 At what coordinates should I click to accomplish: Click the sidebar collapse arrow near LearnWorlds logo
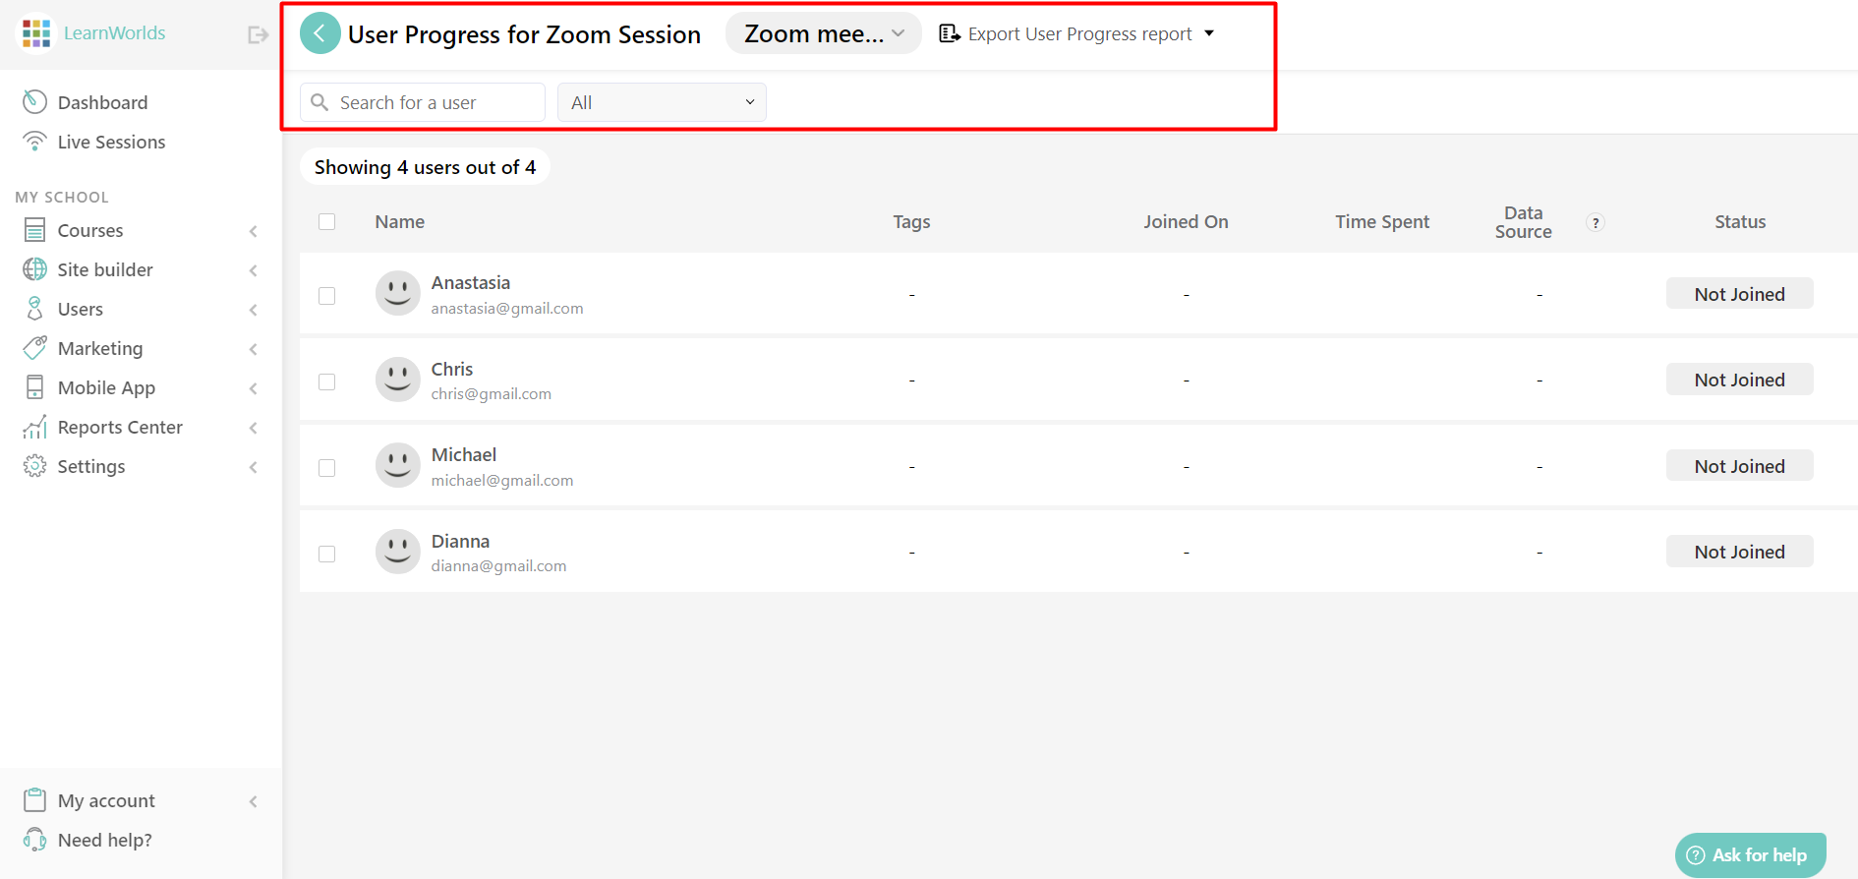[258, 32]
